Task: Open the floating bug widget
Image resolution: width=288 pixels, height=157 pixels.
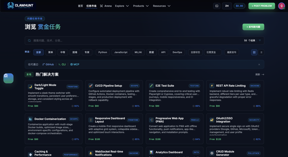Action: [9, 78]
